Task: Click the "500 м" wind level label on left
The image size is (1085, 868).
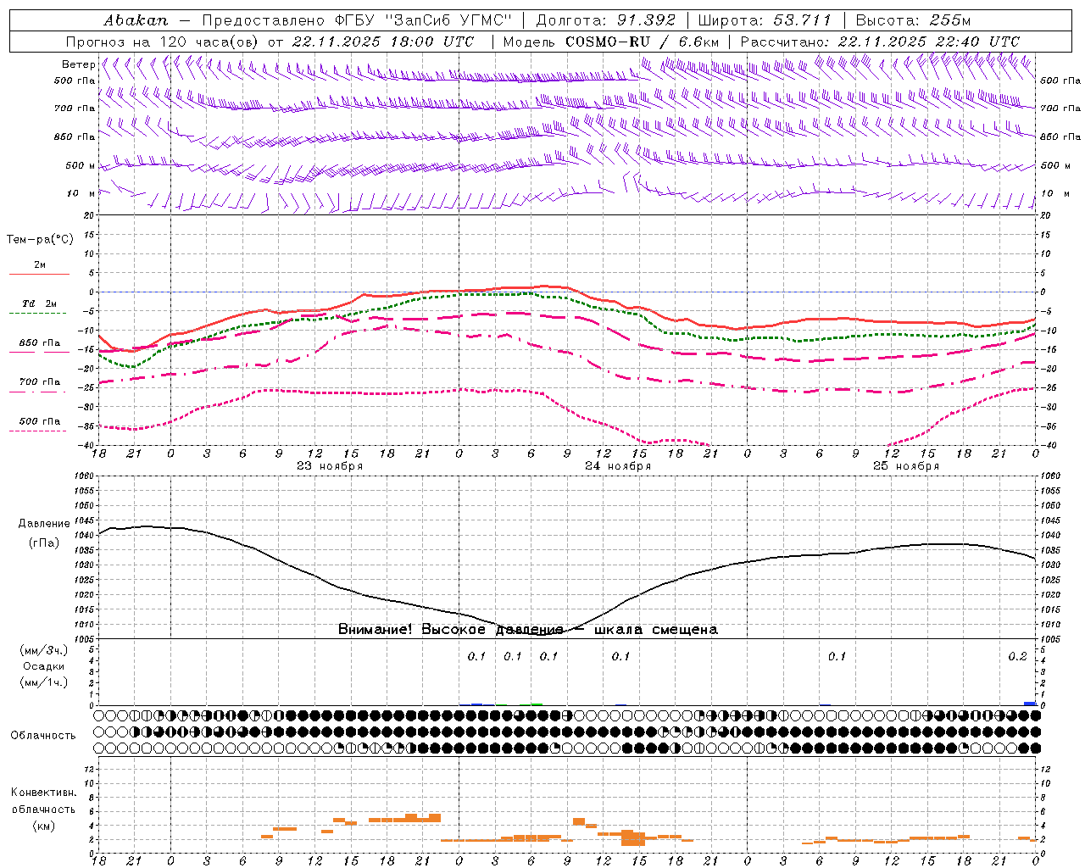Action: coord(81,165)
